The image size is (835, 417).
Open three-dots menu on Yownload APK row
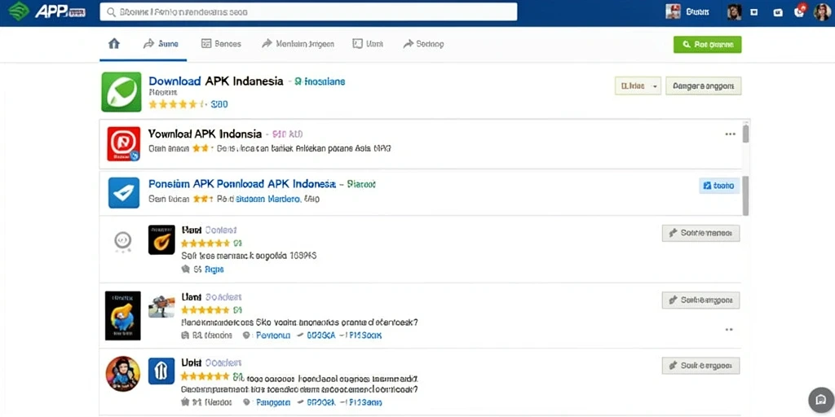[x=730, y=134]
